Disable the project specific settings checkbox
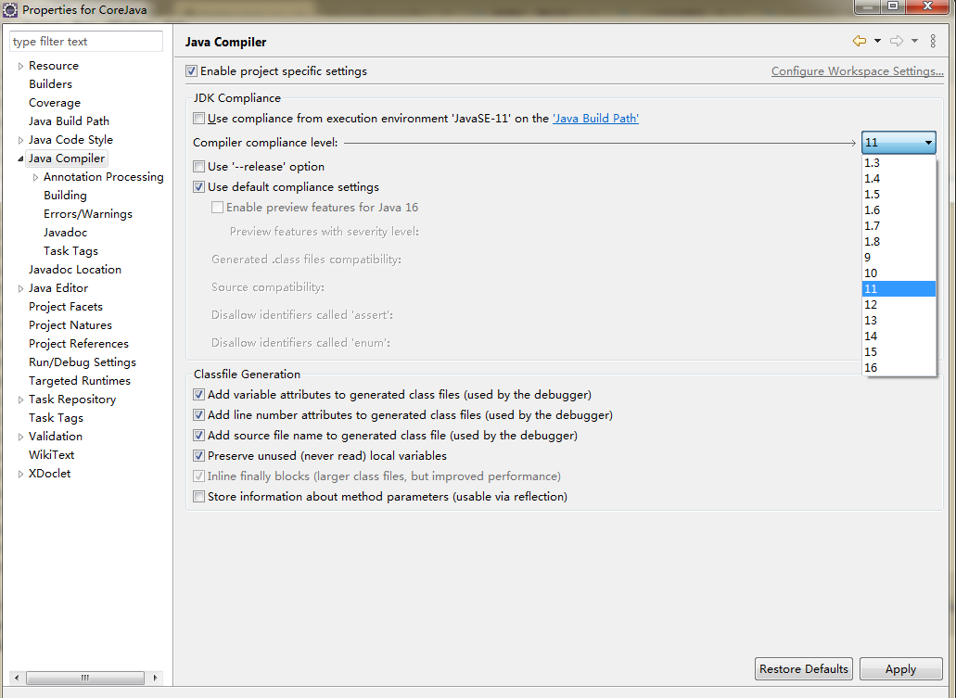The width and height of the screenshot is (956, 698). click(192, 71)
